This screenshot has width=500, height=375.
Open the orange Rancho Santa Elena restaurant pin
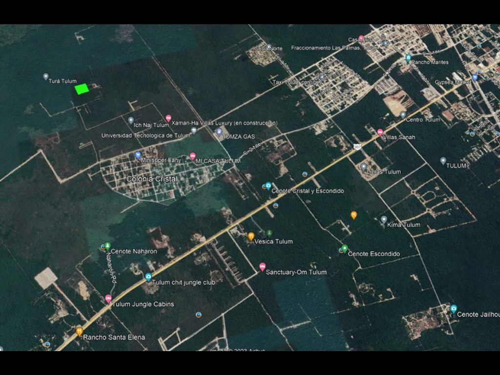tap(80, 332)
